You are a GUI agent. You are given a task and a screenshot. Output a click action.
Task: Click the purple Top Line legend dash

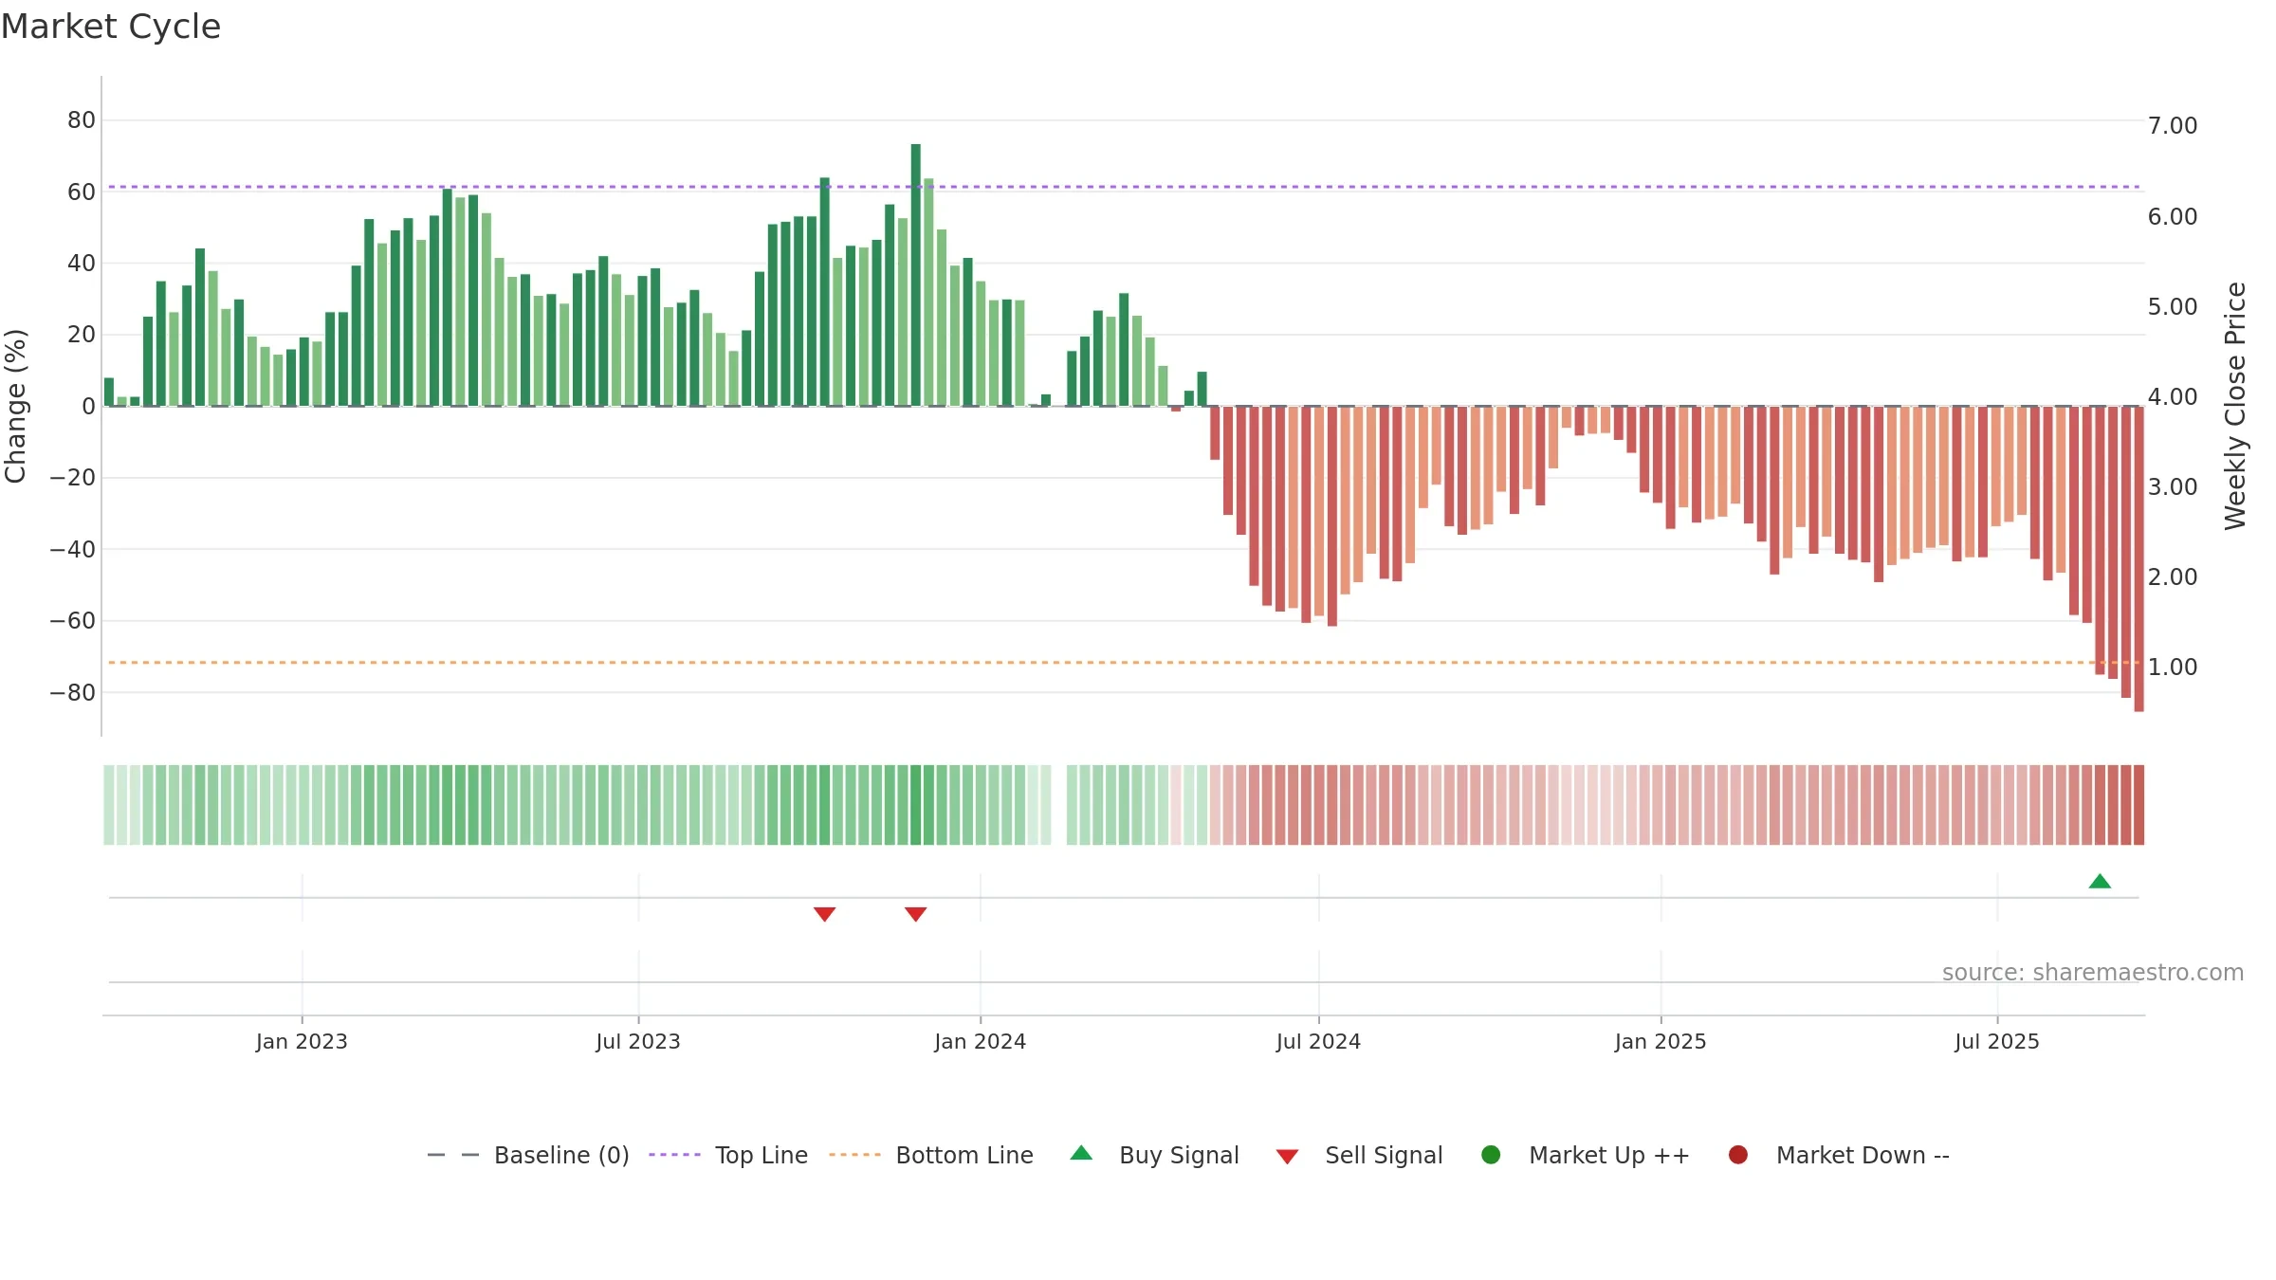[674, 1155]
